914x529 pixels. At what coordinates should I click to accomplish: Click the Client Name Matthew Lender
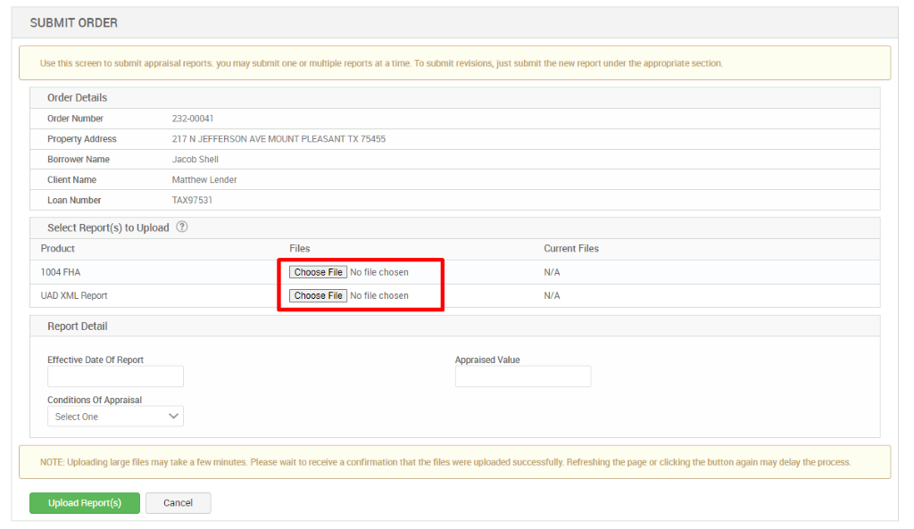(203, 179)
